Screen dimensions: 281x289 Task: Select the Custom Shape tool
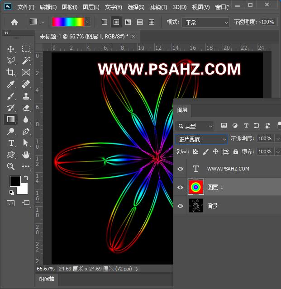click(x=11, y=155)
